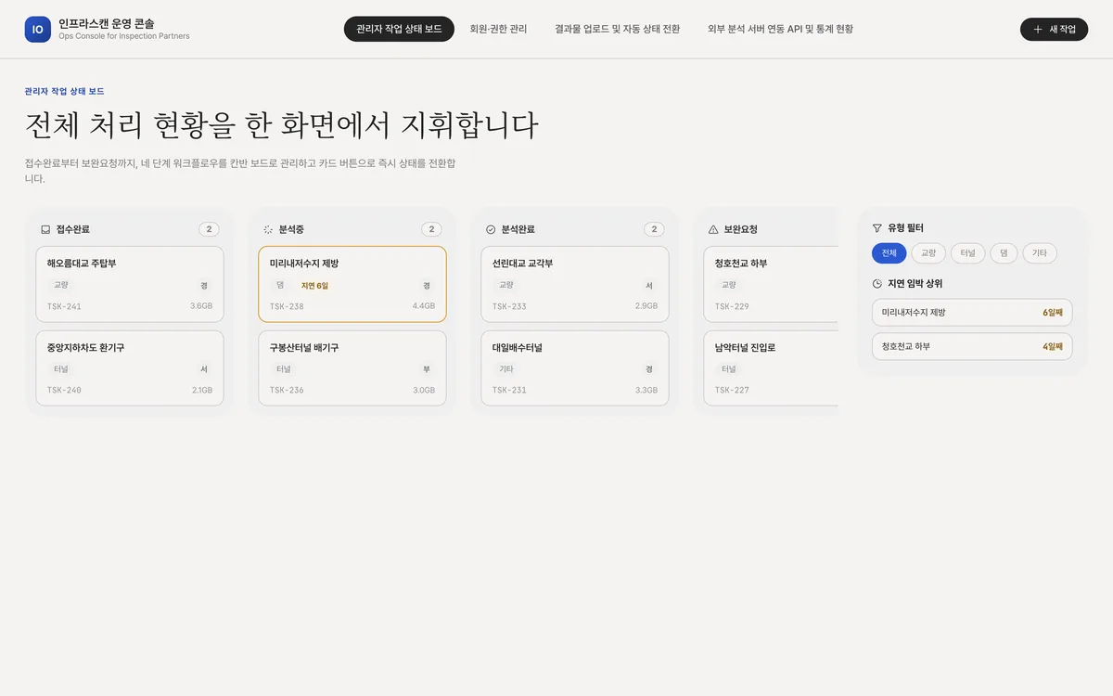1113x696 pixels.
Task: Click the 2.9GB file size
Action: coord(646,306)
